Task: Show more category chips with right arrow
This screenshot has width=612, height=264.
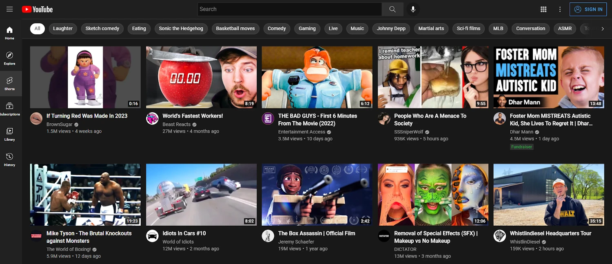Action: [602, 29]
